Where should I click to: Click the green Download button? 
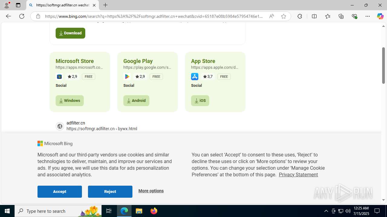pyautogui.click(x=70, y=33)
